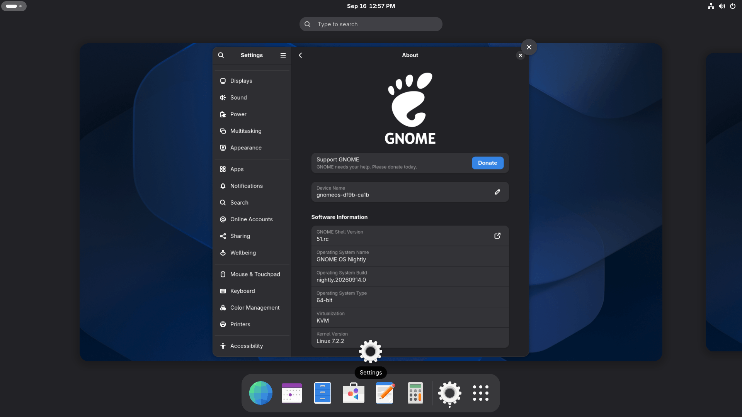Open GNOME Shell Version external link icon
This screenshot has width=742, height=417.
pyautogui.click(x=497, y=236)
